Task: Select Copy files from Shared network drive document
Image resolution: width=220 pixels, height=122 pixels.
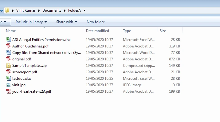Action: pyautogui.click(x=47, y=53)
